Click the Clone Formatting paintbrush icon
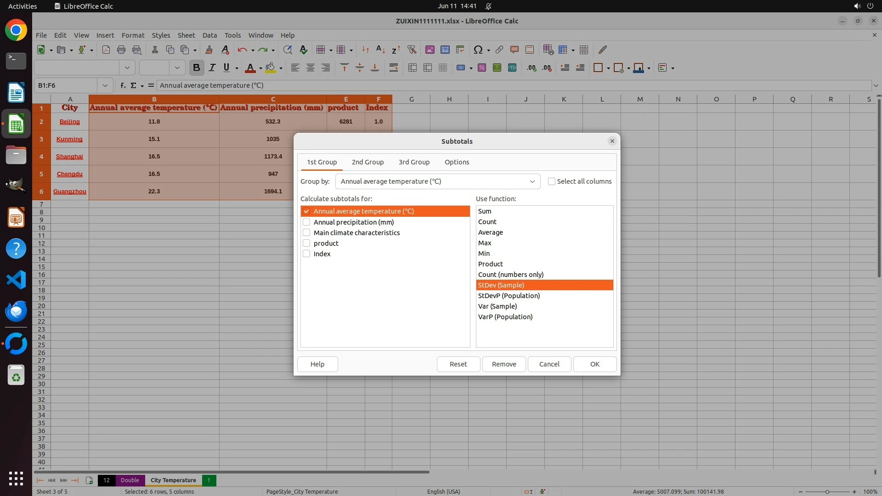882x496 pixels. coord(209,50)
